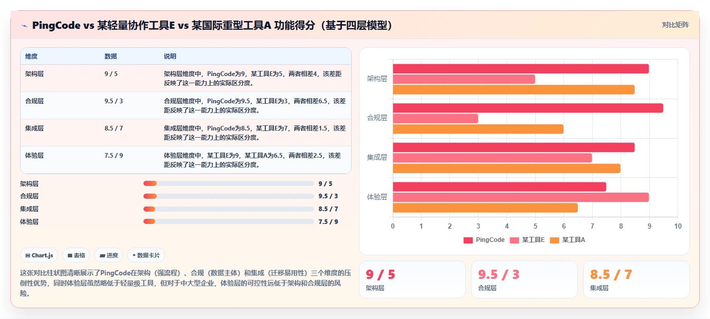Screen dimensions: 710x319
Task: Select the 表格 chip
Action: pyautogui.click(x=76, y=255)
